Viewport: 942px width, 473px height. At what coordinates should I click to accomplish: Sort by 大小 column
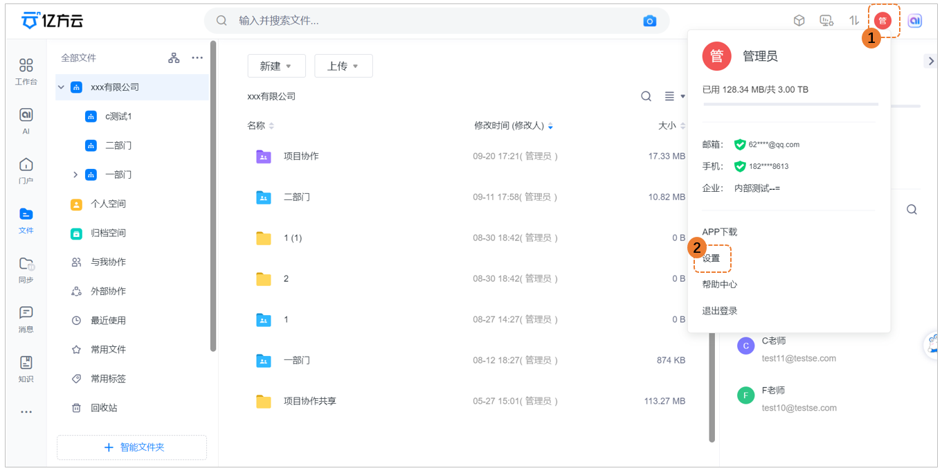(x=671, y=125)
